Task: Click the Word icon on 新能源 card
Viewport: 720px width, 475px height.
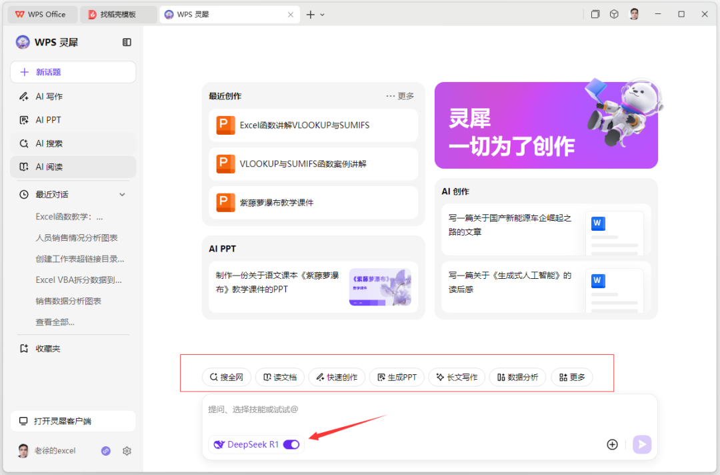Action: click(x=598, y=223)
